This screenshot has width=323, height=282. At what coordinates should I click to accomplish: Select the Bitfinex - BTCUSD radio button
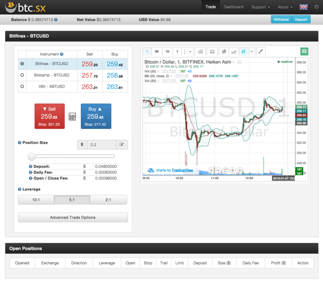tap(22, 64)
